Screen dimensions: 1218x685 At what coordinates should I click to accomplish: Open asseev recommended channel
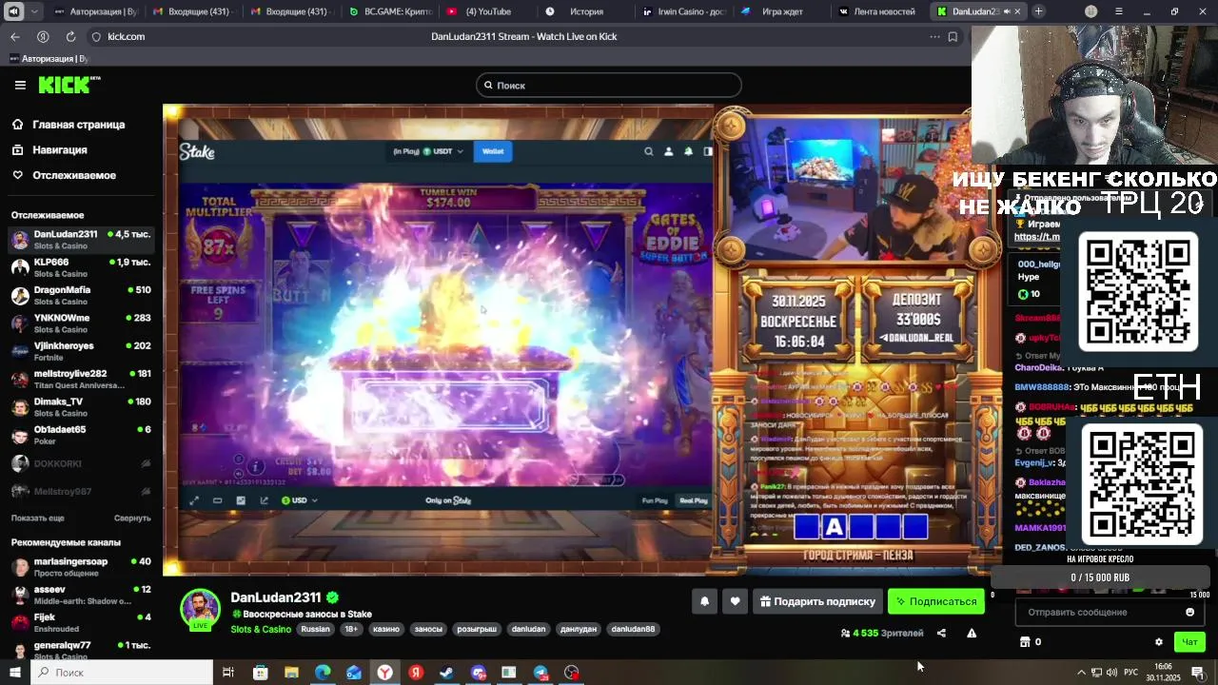point(81,595)
